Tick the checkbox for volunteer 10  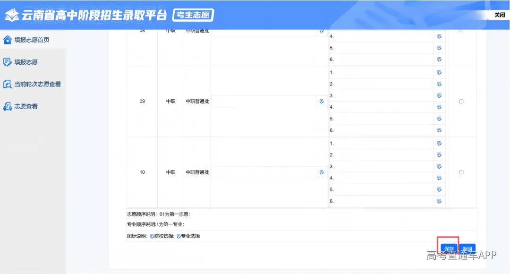(461, 172)
